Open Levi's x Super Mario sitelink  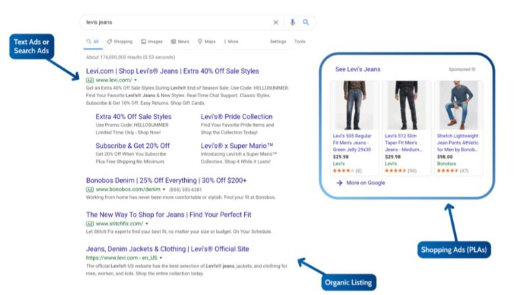point(237,146)
